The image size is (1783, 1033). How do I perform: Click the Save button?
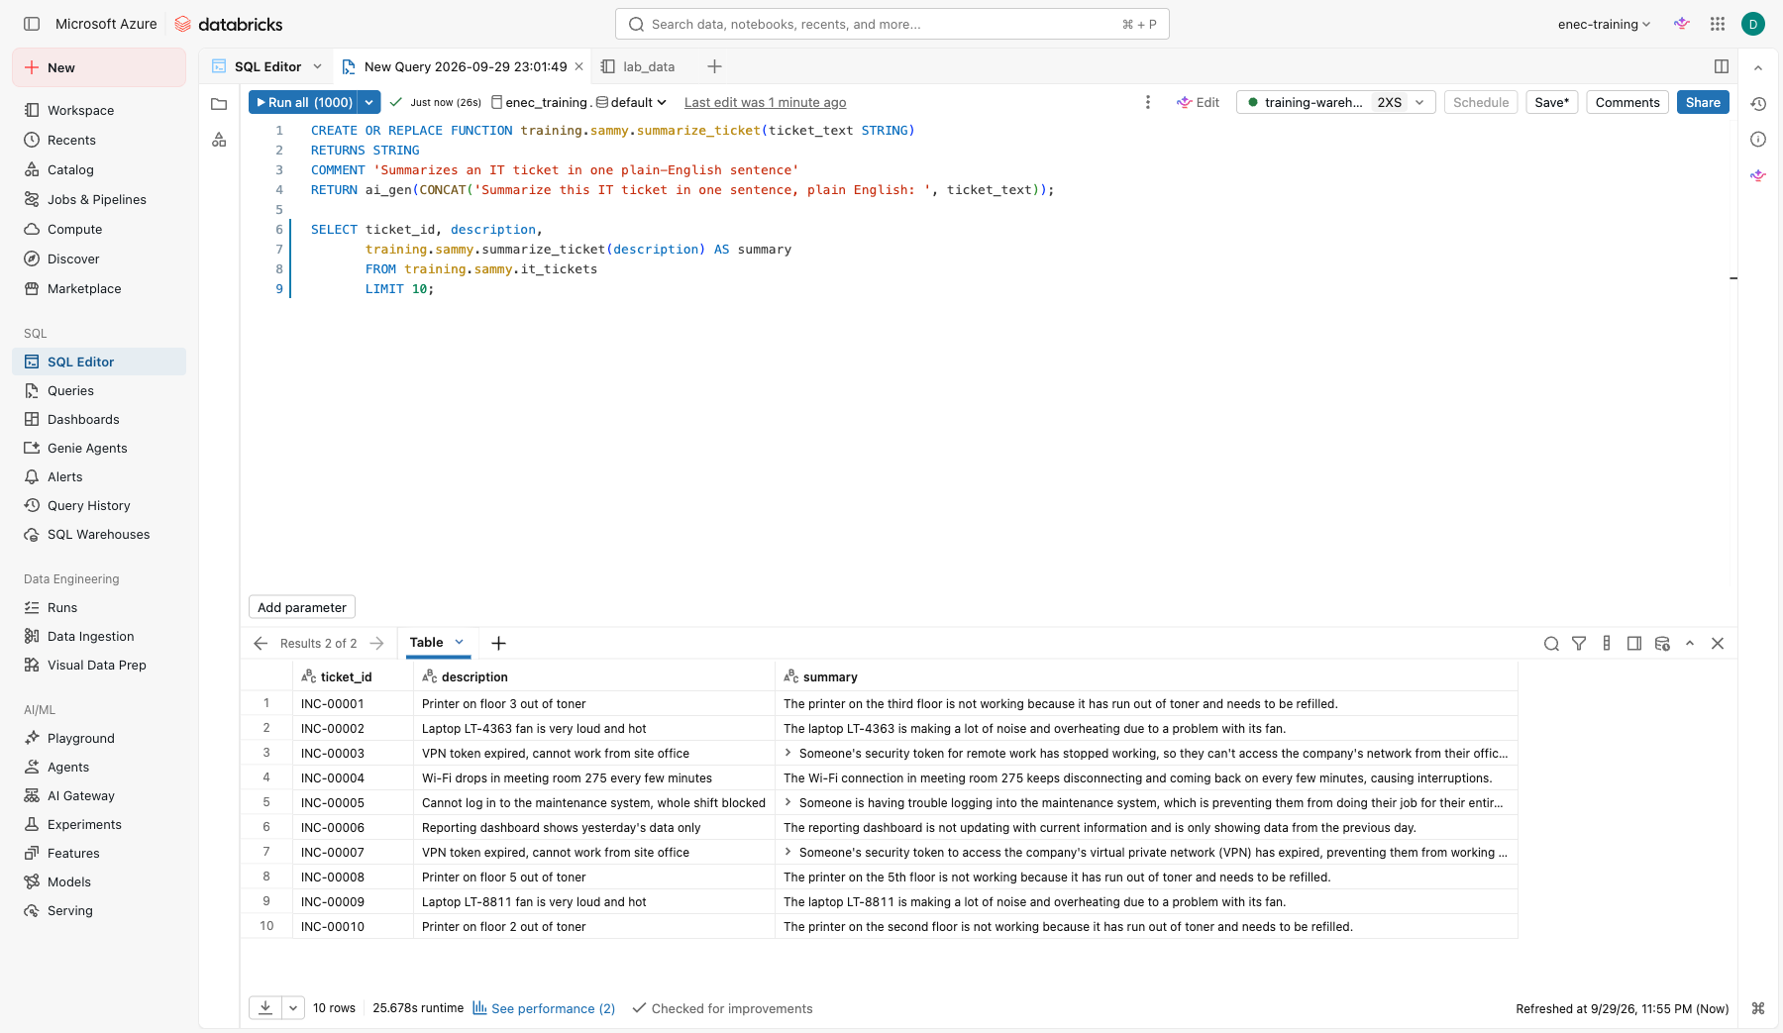[1551, 102]
